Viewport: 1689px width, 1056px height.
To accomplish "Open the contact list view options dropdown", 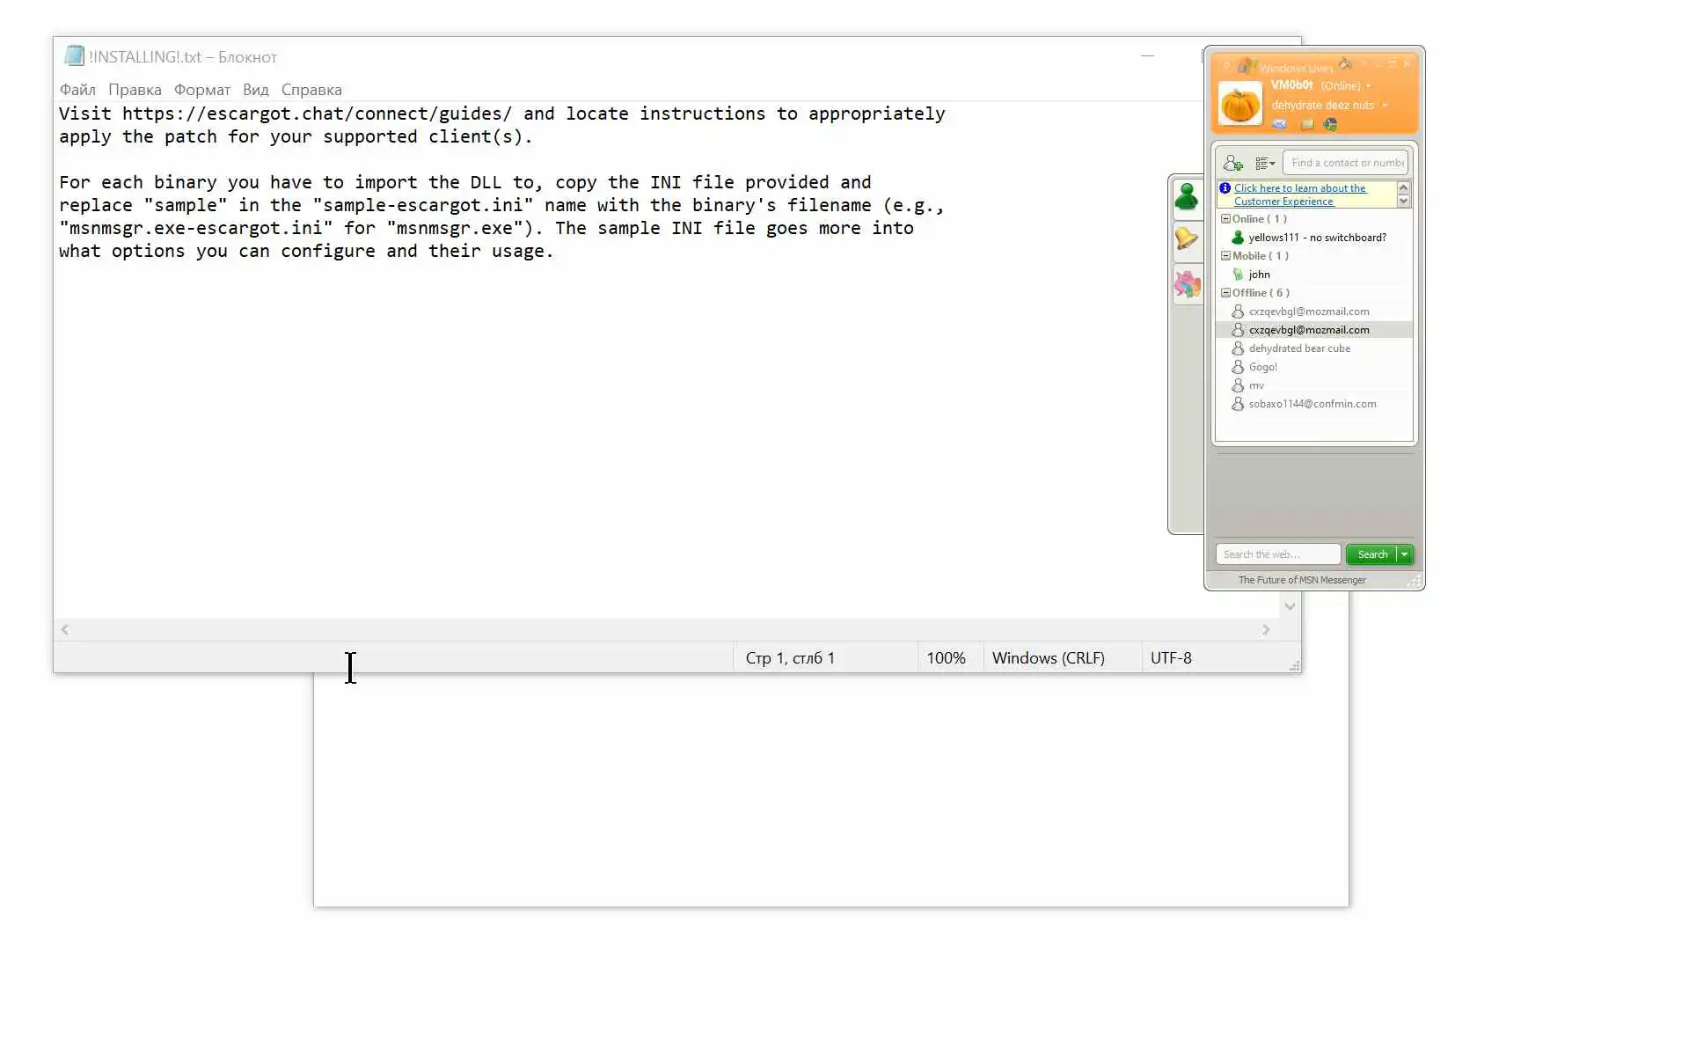I will point(1265,163).
